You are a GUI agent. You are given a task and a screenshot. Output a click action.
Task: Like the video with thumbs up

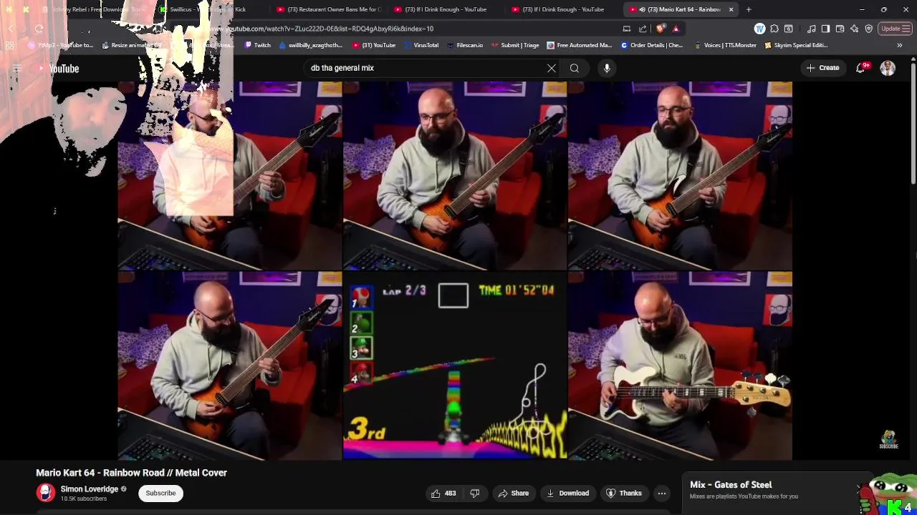pyautogui.click(x=443, y=493)
